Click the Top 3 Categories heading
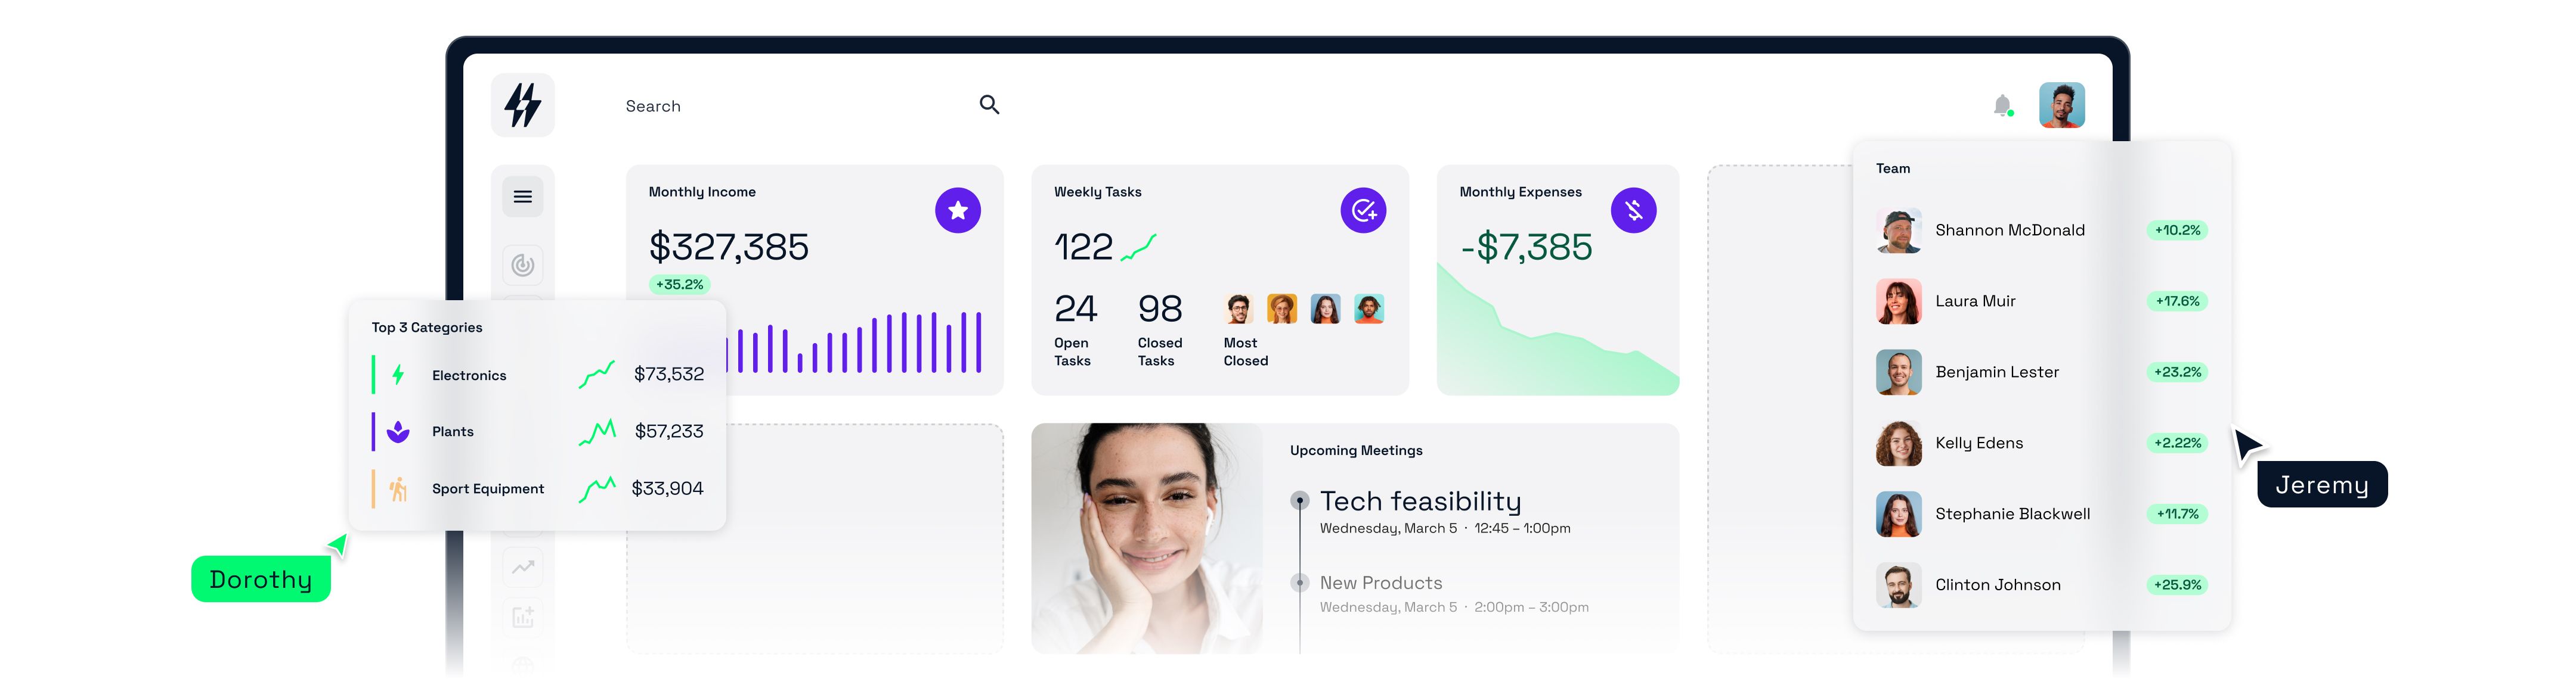Screen dimensions: 2576x679 point(427,328)
